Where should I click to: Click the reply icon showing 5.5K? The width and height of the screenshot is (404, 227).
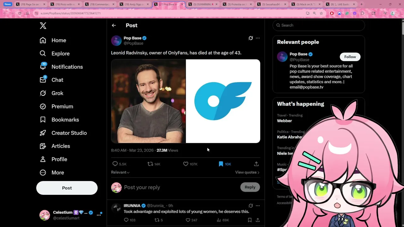pos(115,164)
